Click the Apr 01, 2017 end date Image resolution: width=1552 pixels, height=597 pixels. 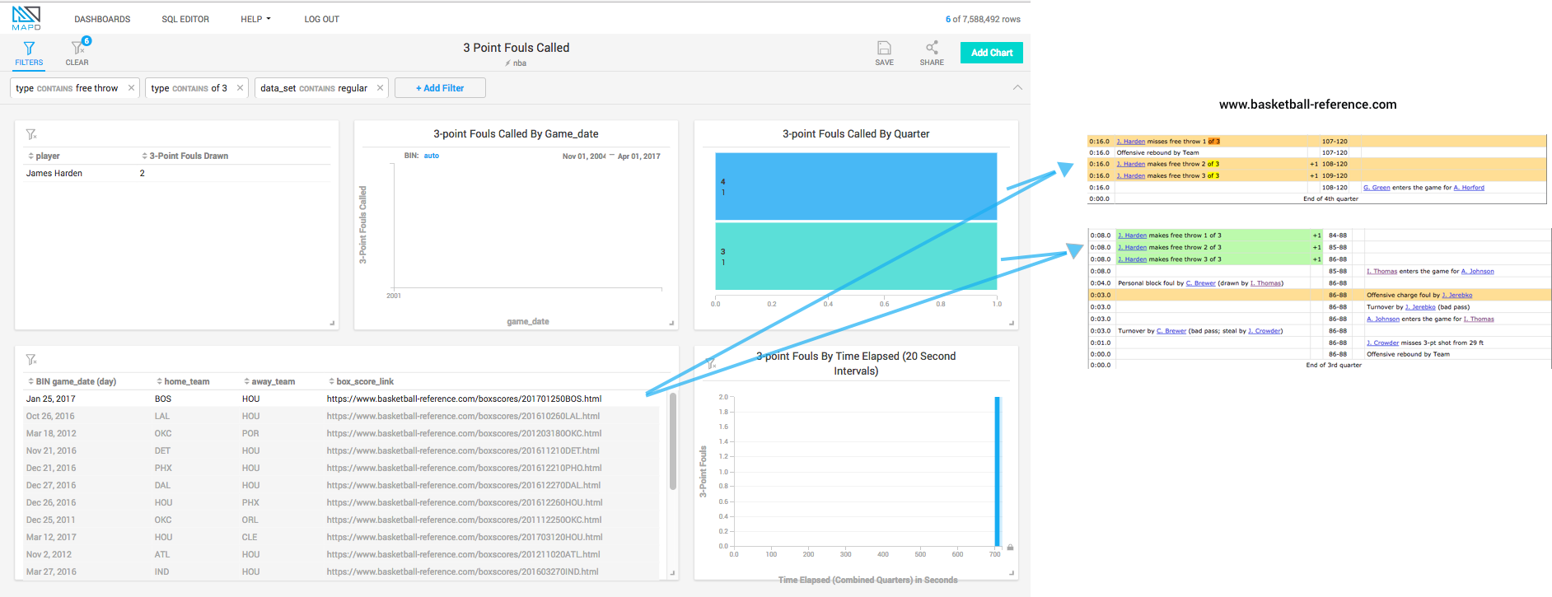(x=639, y=156)
